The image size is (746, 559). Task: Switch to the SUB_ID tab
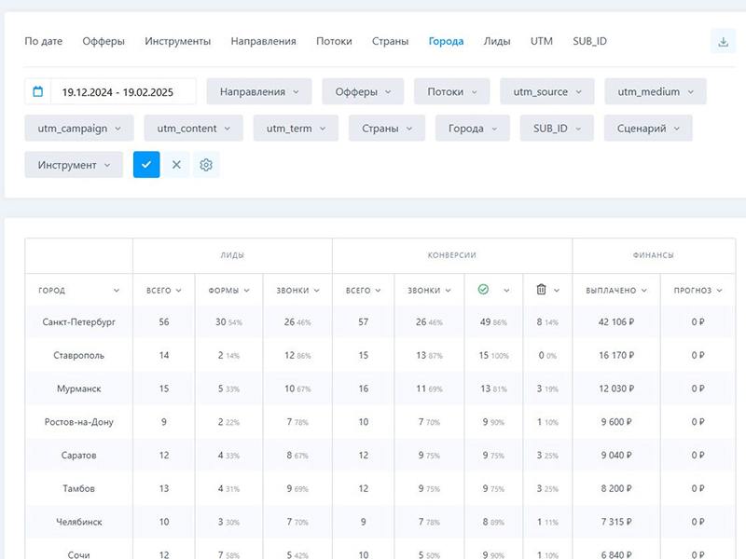pyautogui.click(x=589, y=41)
